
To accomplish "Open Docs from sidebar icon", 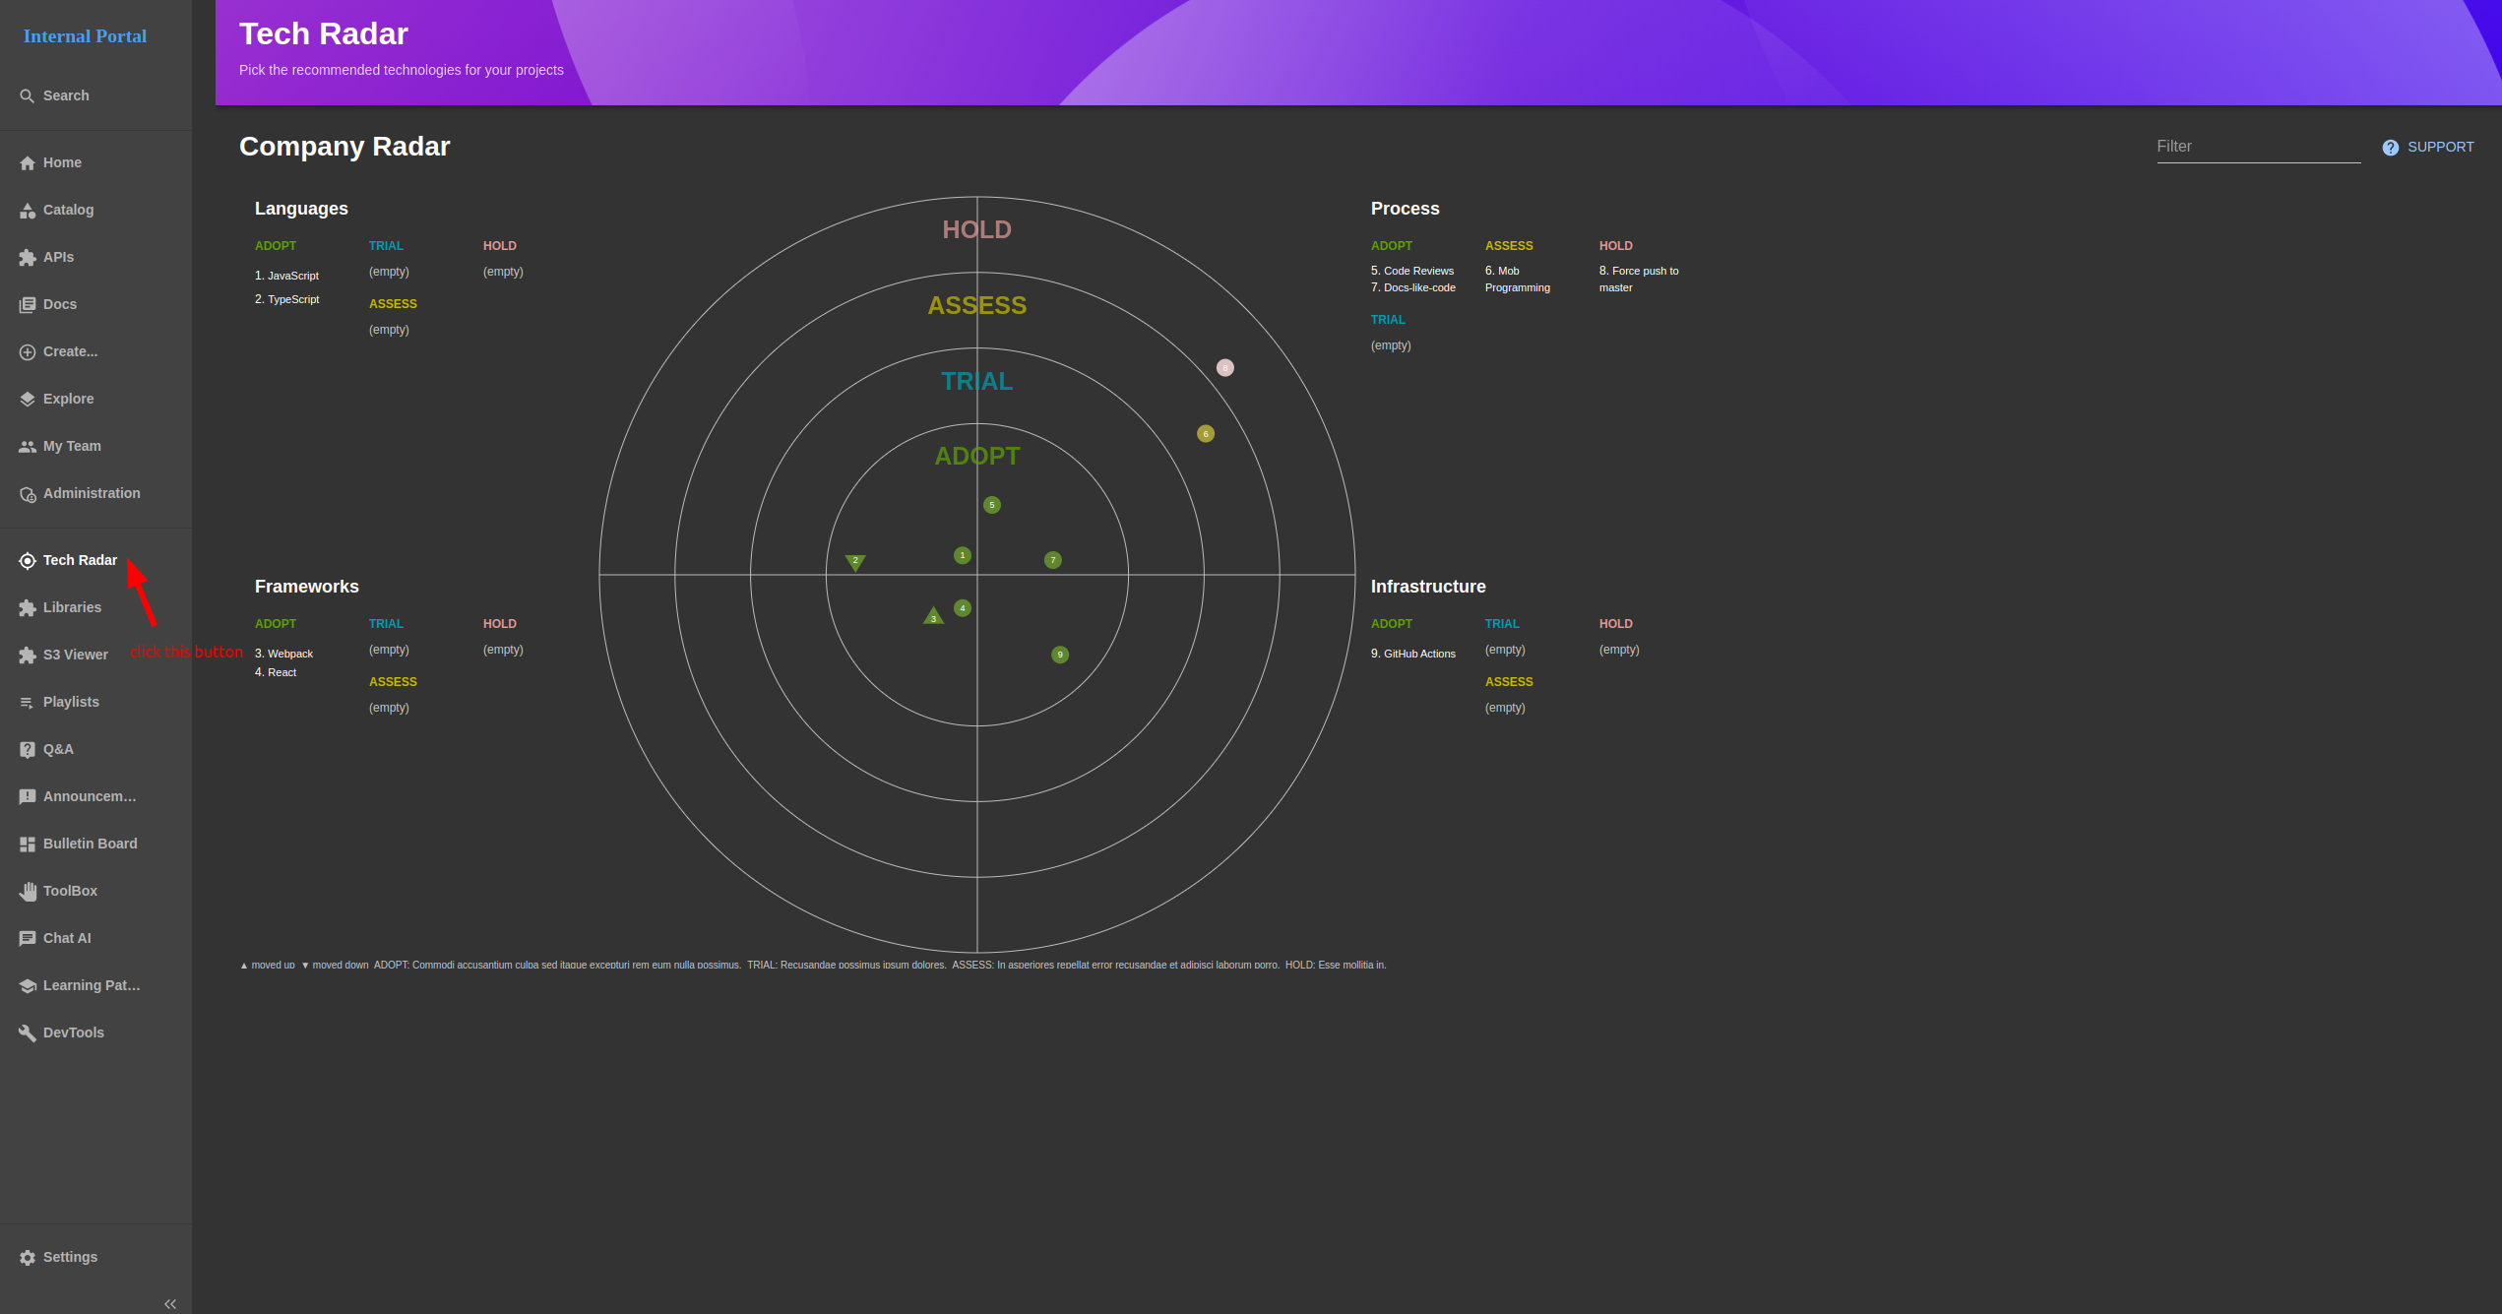I will 28,305.
